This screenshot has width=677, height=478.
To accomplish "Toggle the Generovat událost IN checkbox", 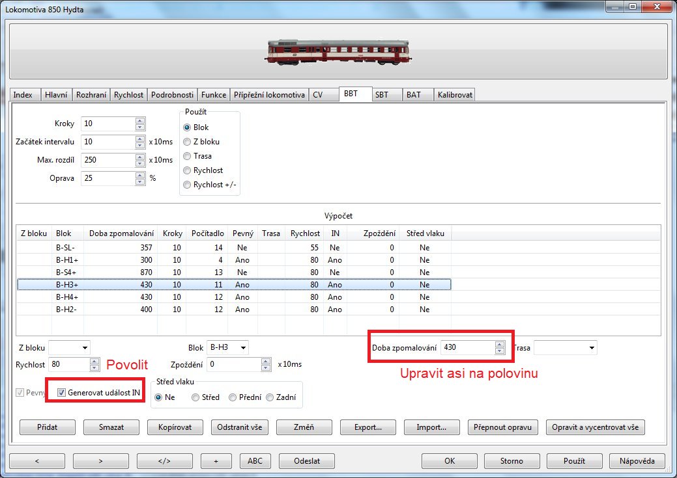I will [62, 393].
